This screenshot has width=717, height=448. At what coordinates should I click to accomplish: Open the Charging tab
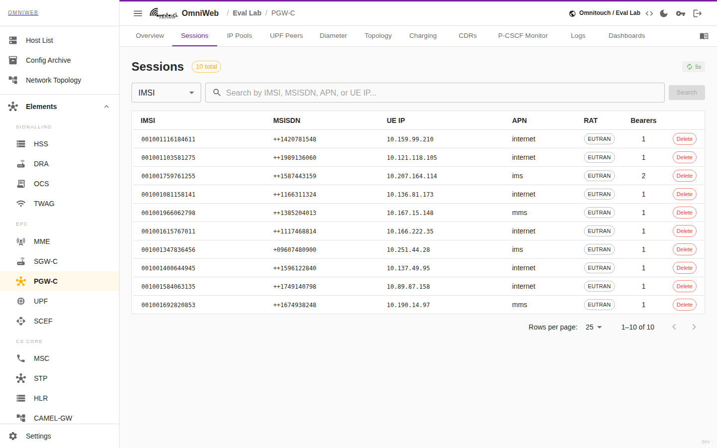tap(423, 36)
